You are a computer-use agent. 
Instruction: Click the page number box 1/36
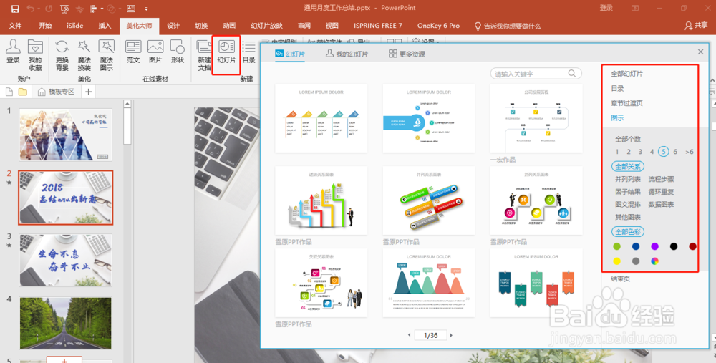tap(430, 335)
